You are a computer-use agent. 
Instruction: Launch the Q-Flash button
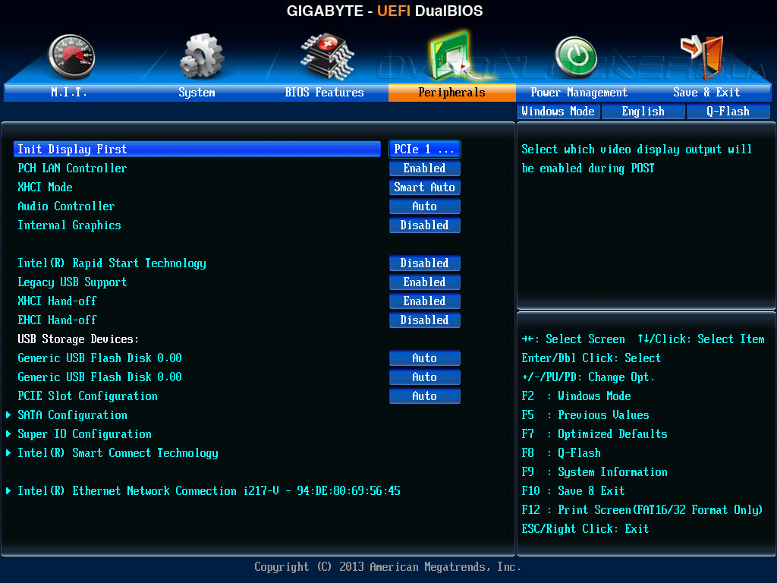728,112
